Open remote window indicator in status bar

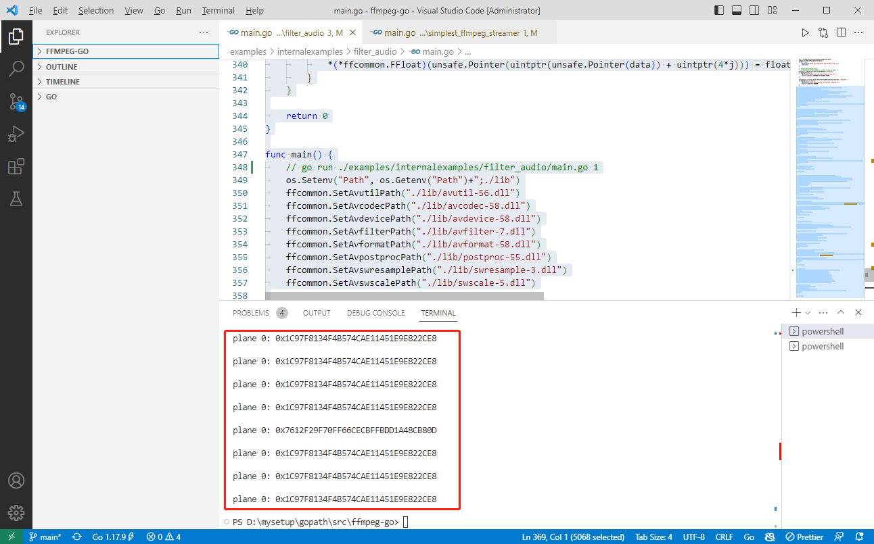(x=11, y=537)
